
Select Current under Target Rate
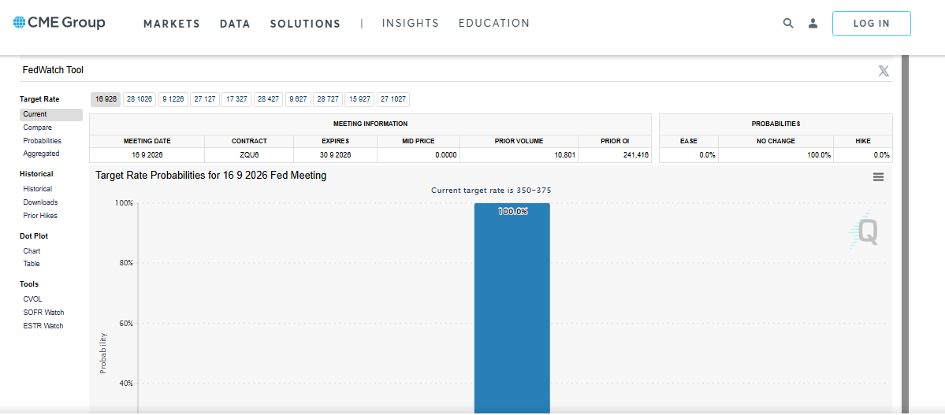(51, 114)
